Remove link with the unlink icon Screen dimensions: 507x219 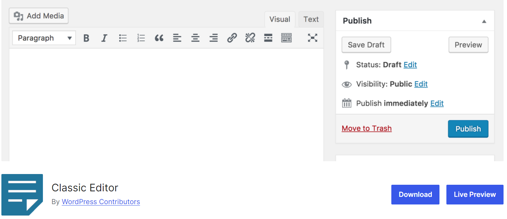[x=250, y=38]
